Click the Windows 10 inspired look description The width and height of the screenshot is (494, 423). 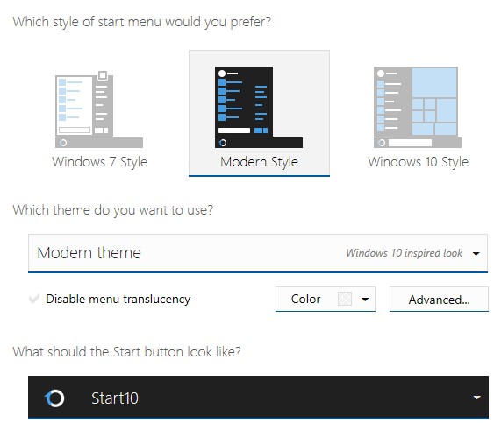(x=405, y=253)
